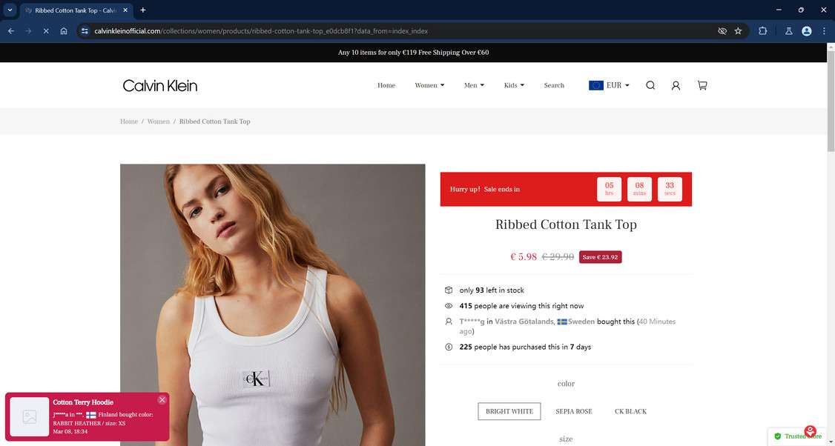Expand the Kids menu
Screen dimensions: 835x446
514,85
